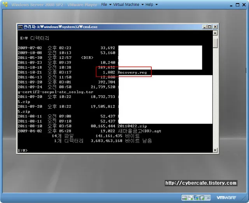
Task: Open the Virtual Machine menu
Action: point(128,5)
